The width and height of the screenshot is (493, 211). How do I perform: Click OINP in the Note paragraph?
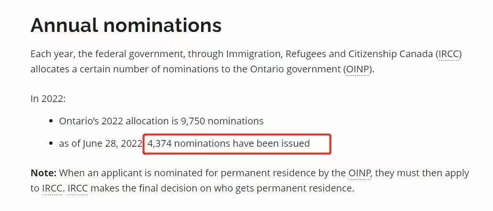click(x=360, y=173)
